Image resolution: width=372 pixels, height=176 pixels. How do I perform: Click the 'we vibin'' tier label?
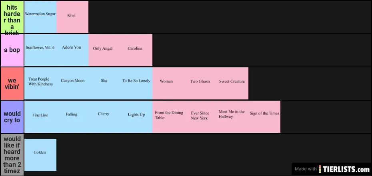tap(12, 83)
